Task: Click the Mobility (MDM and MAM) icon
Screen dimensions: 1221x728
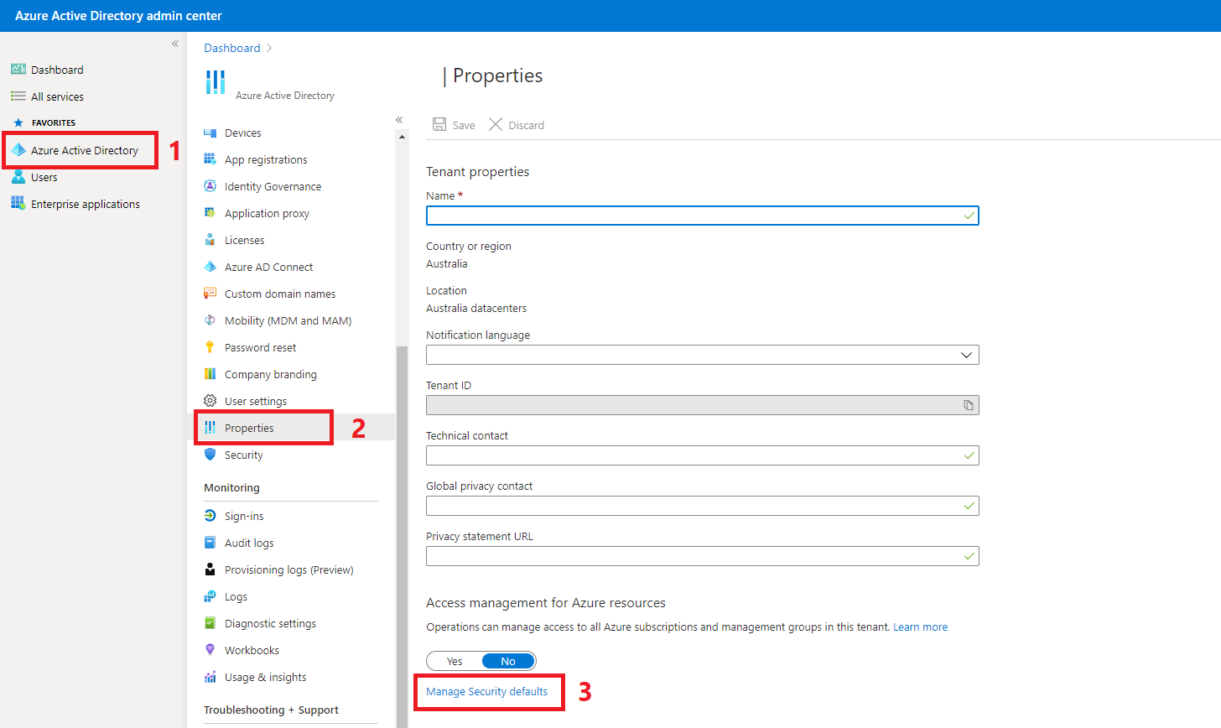Action: 210,320
